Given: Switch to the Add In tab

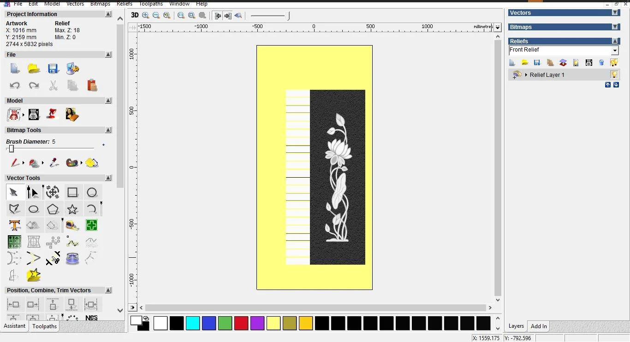Looking at the screenshot, I should tap(538, 326).
